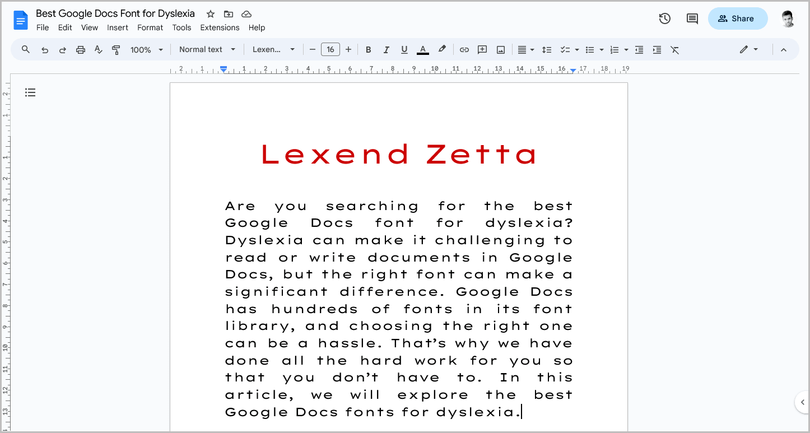Open the Google Docs home icon
Screen dimensions: 810x433
pyautogui.click(x=21, y=20)
